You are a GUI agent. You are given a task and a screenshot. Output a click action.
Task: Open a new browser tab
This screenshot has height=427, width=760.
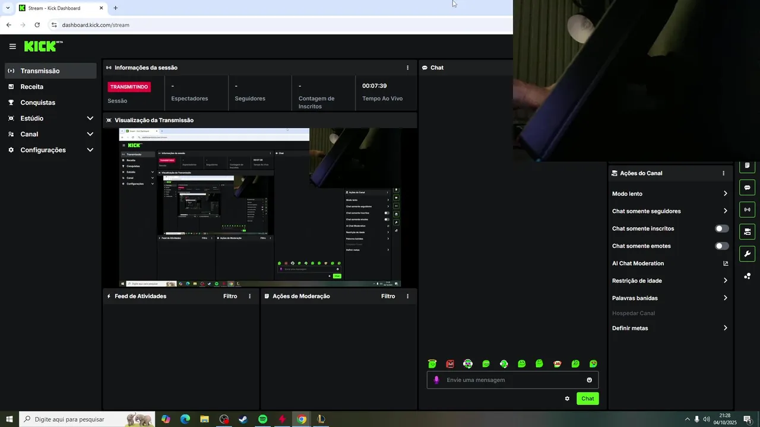(115, 8)
